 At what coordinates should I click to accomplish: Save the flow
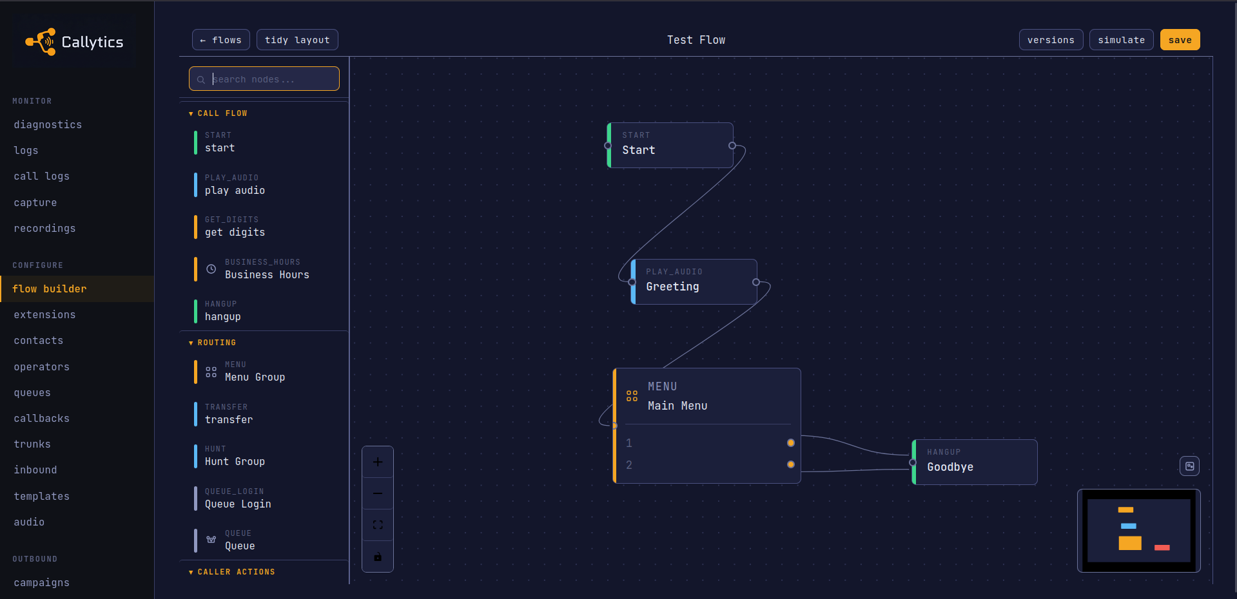pyautogui.click(x=1180, y=40)
